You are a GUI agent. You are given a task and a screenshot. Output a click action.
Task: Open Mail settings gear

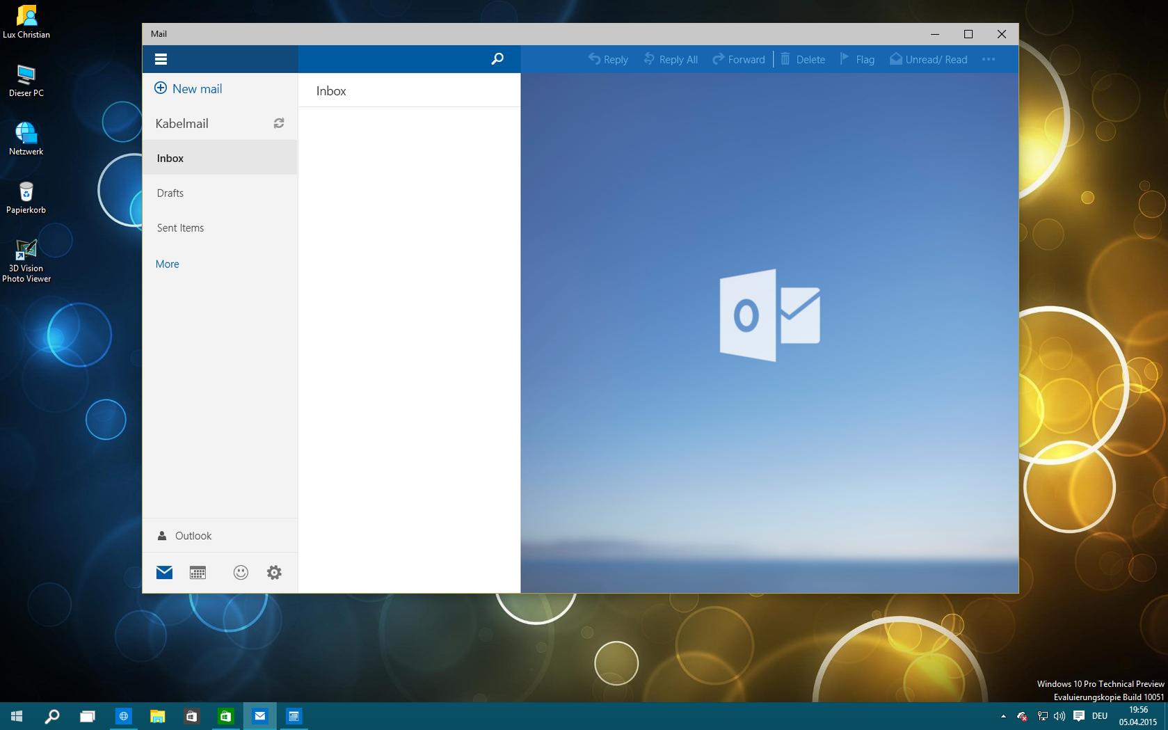tap(274, 572)
